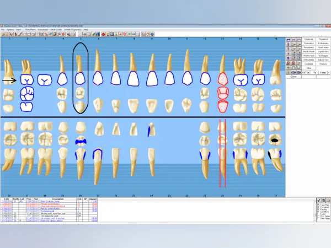This screenshot has width=331, height=248.
Task: Toggle the Clinic Notes checkbox
Action: pyautogui.click(x=318, y=218)
